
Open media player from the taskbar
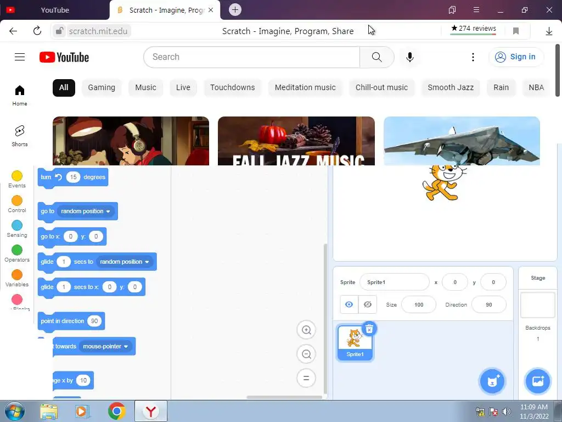pos(82,412)
